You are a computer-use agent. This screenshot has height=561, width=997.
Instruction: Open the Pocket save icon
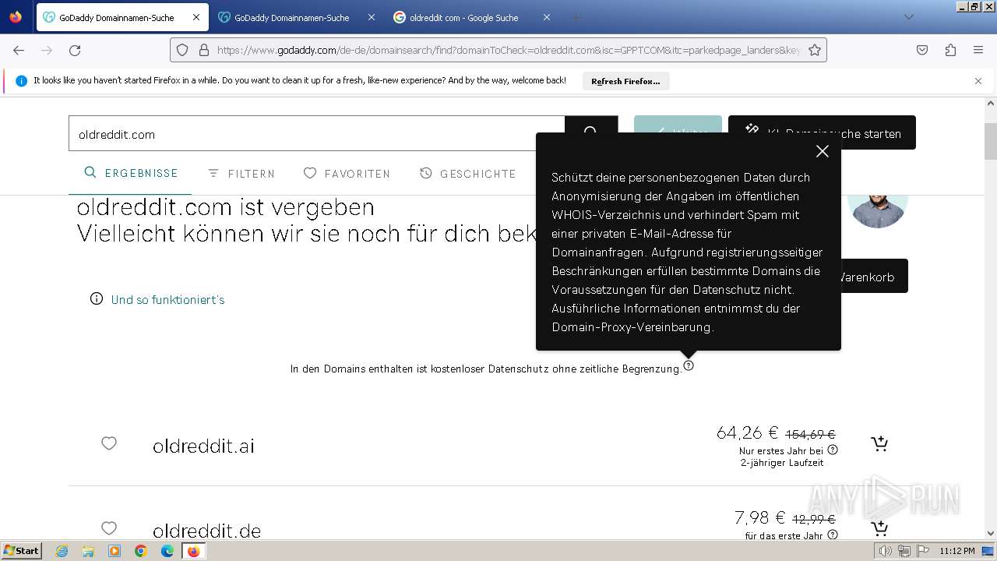pyautogui.click(x=922, y=50)
